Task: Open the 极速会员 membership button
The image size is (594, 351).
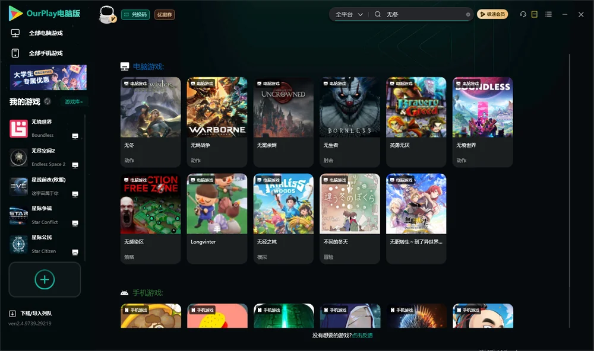Action: click(x=492, y=14)
